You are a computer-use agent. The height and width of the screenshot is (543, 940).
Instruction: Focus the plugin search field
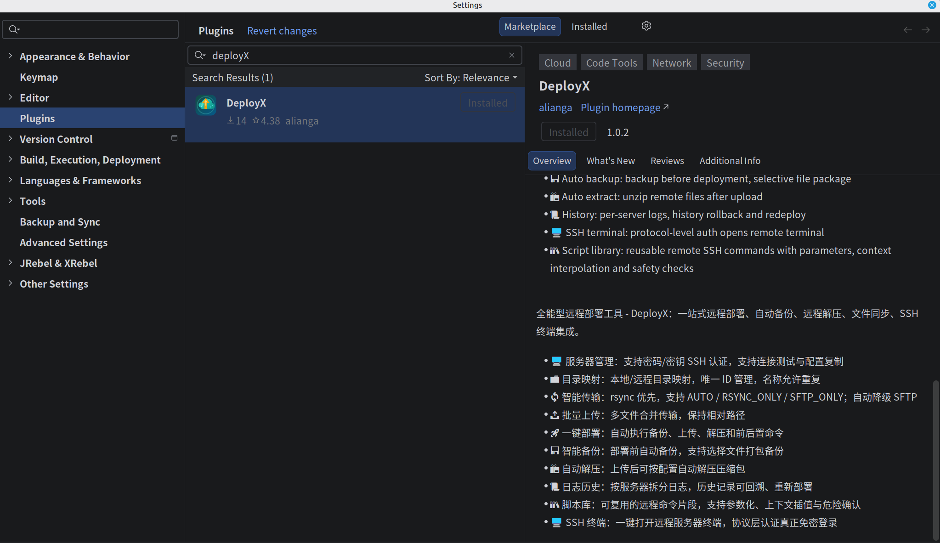355,55
